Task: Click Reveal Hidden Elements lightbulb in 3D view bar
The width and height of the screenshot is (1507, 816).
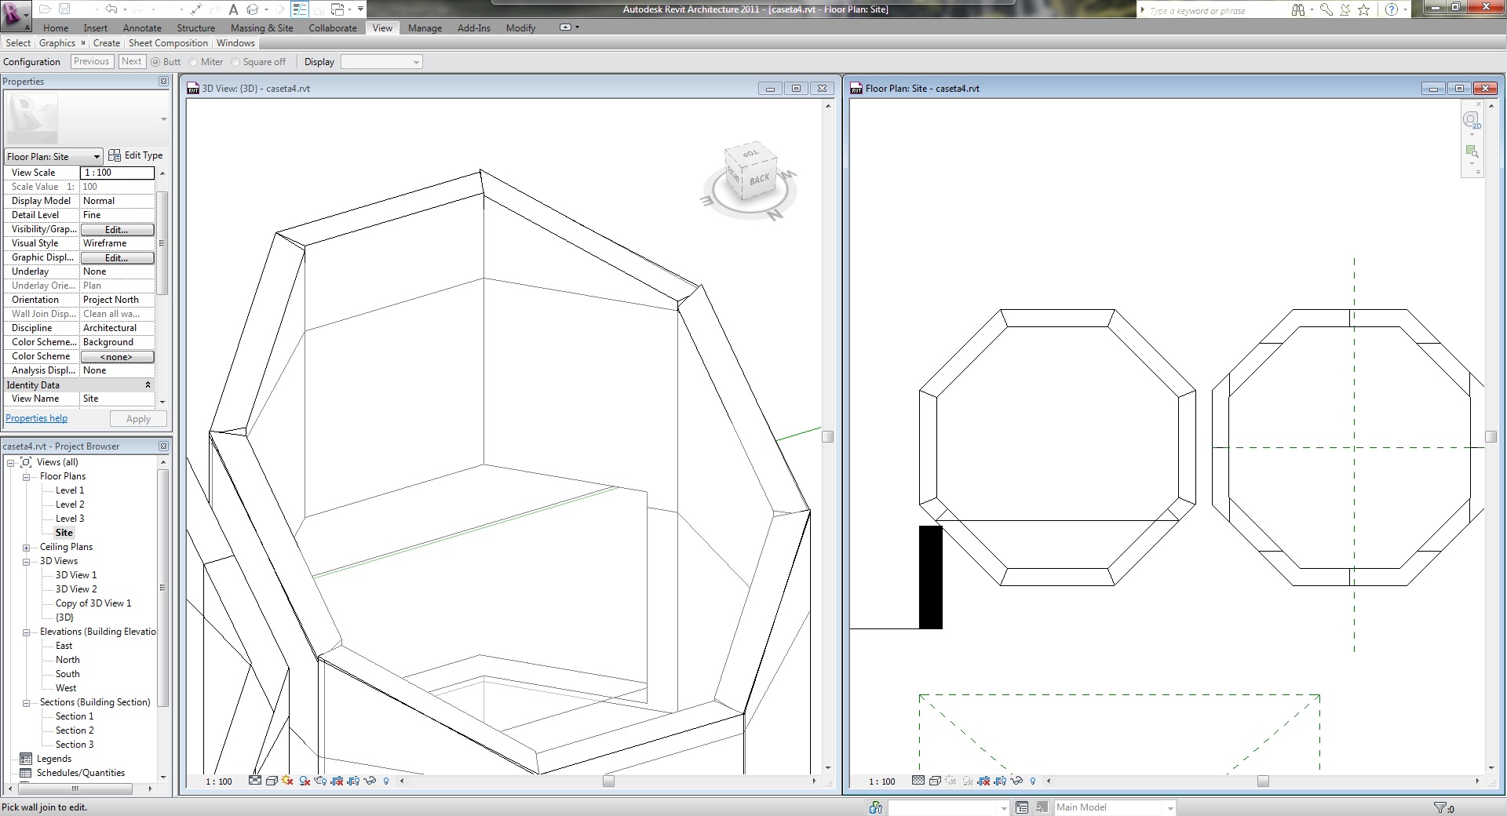Action: tap(386, 781)
